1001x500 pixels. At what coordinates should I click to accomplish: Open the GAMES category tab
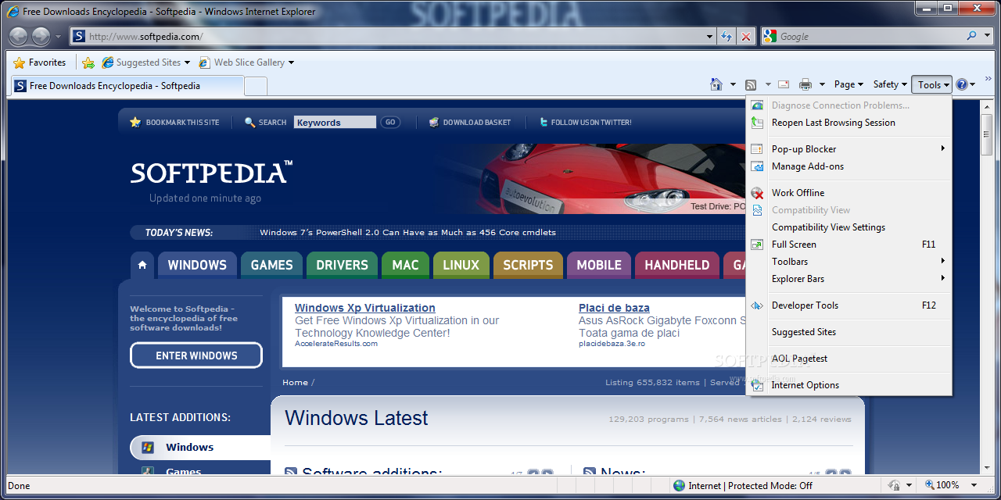click(271, 265)
